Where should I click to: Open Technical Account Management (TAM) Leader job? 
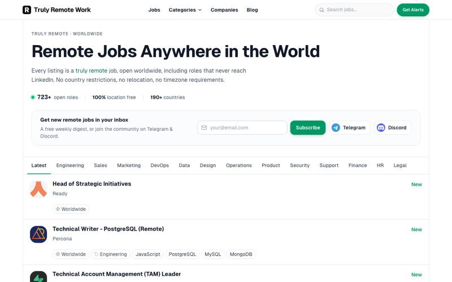[117, 274]
